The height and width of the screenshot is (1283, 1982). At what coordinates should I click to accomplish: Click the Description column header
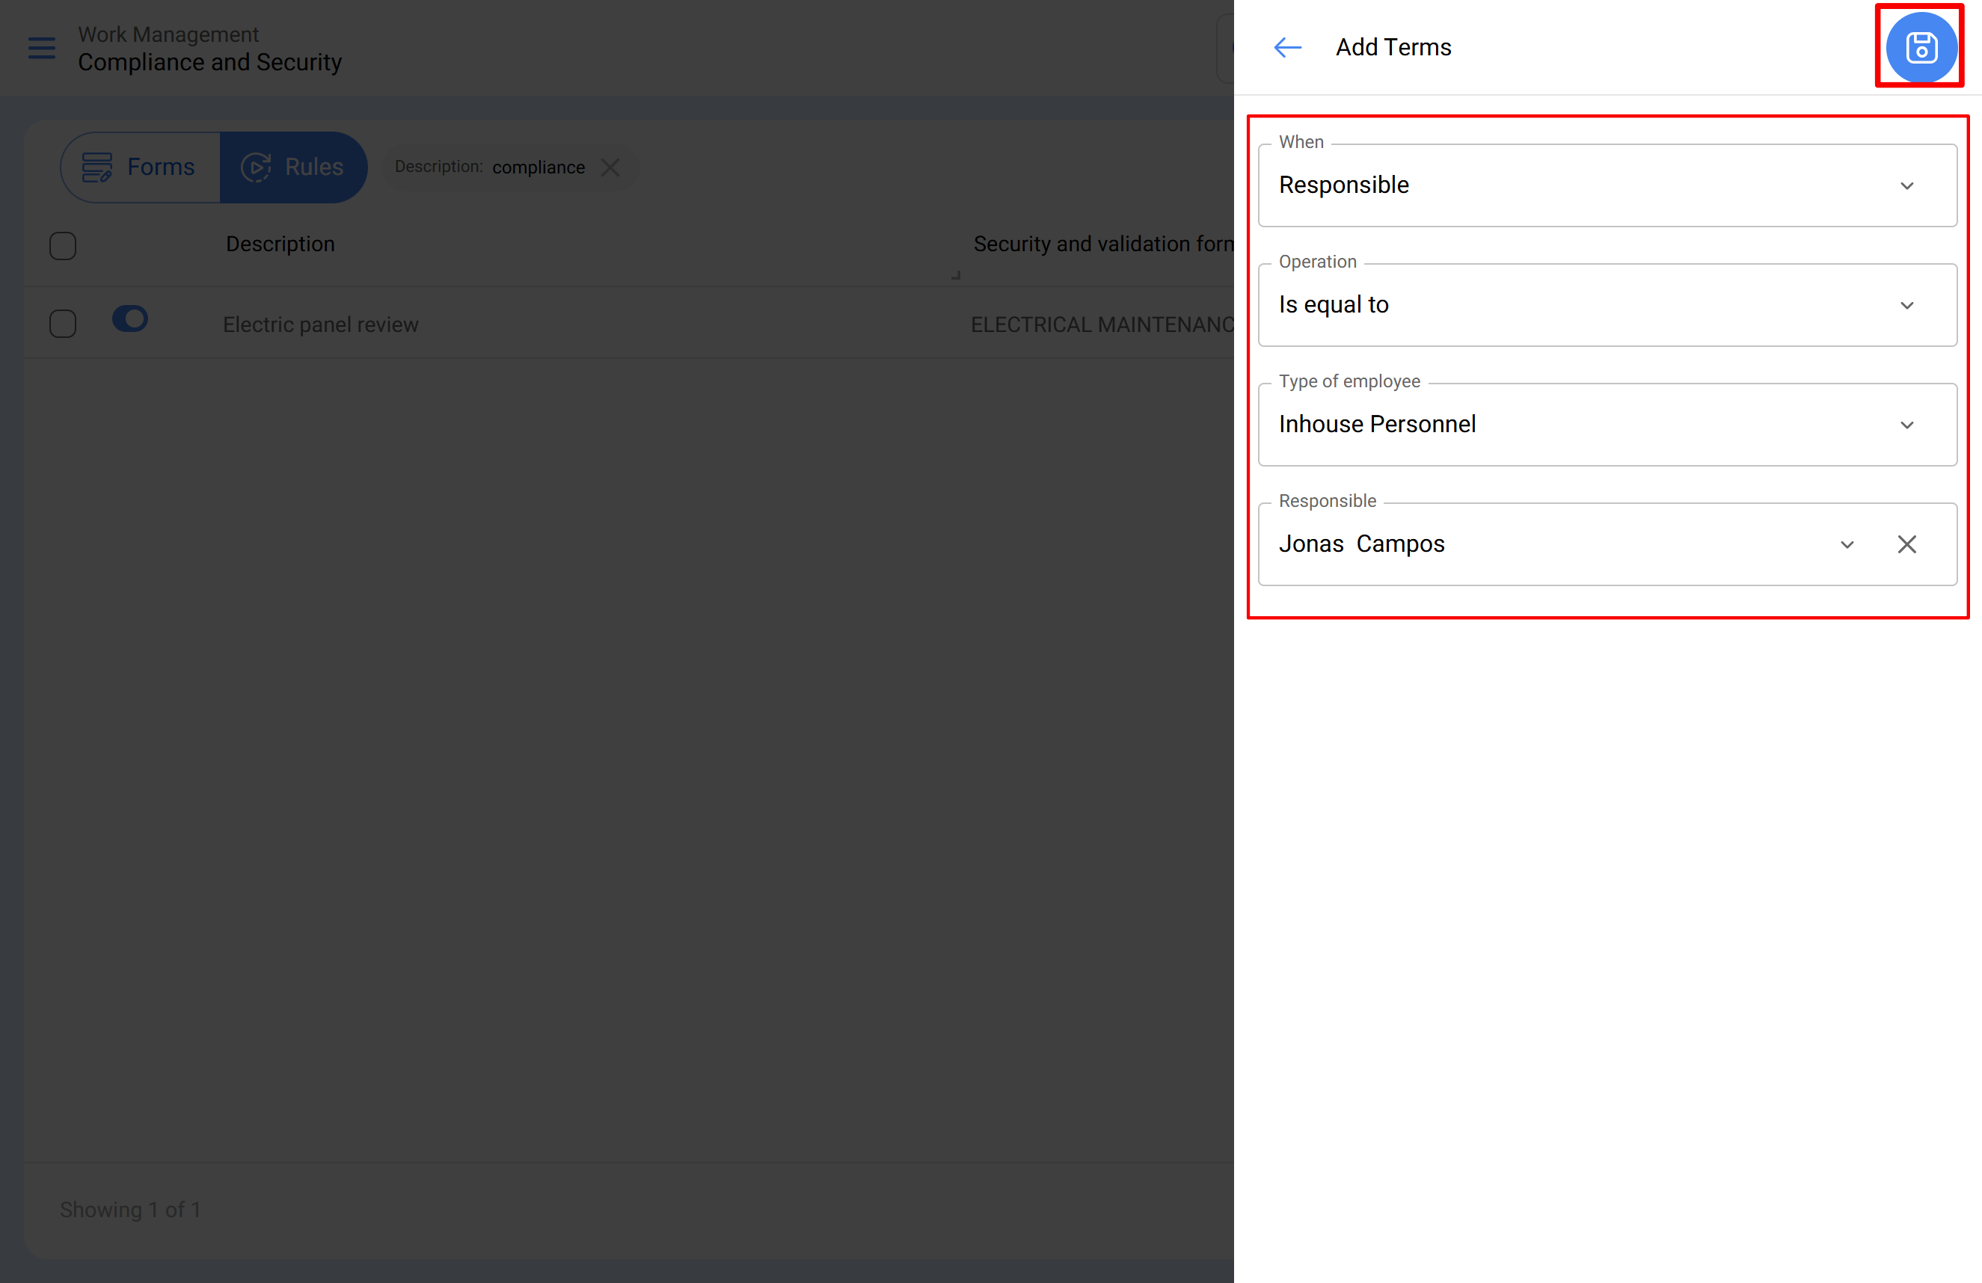pyautogui.click(x=280, y=244)
